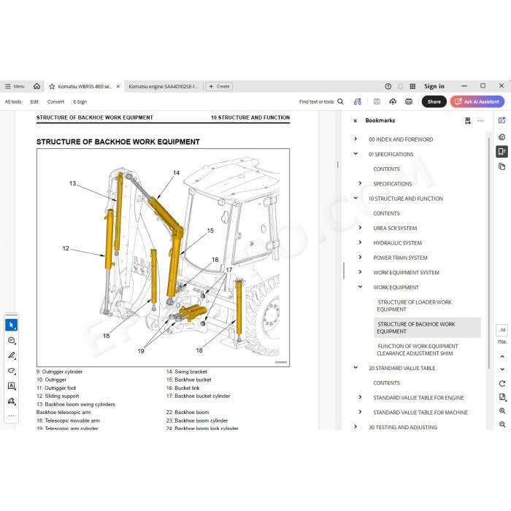Collapse 01 SPECIFICATIONS bookmark
The image size is (511, 511).
[x=356, y=153]
